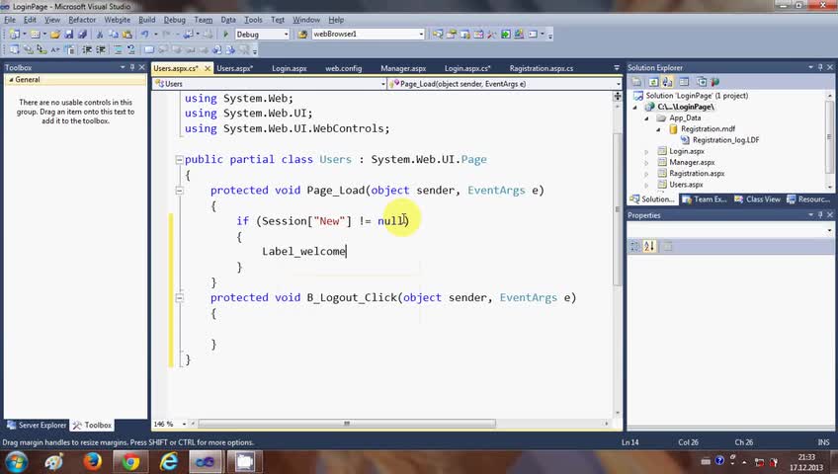Open the Users class dropdown
This screenshot has height=474, width=838.
pos(382,84)
